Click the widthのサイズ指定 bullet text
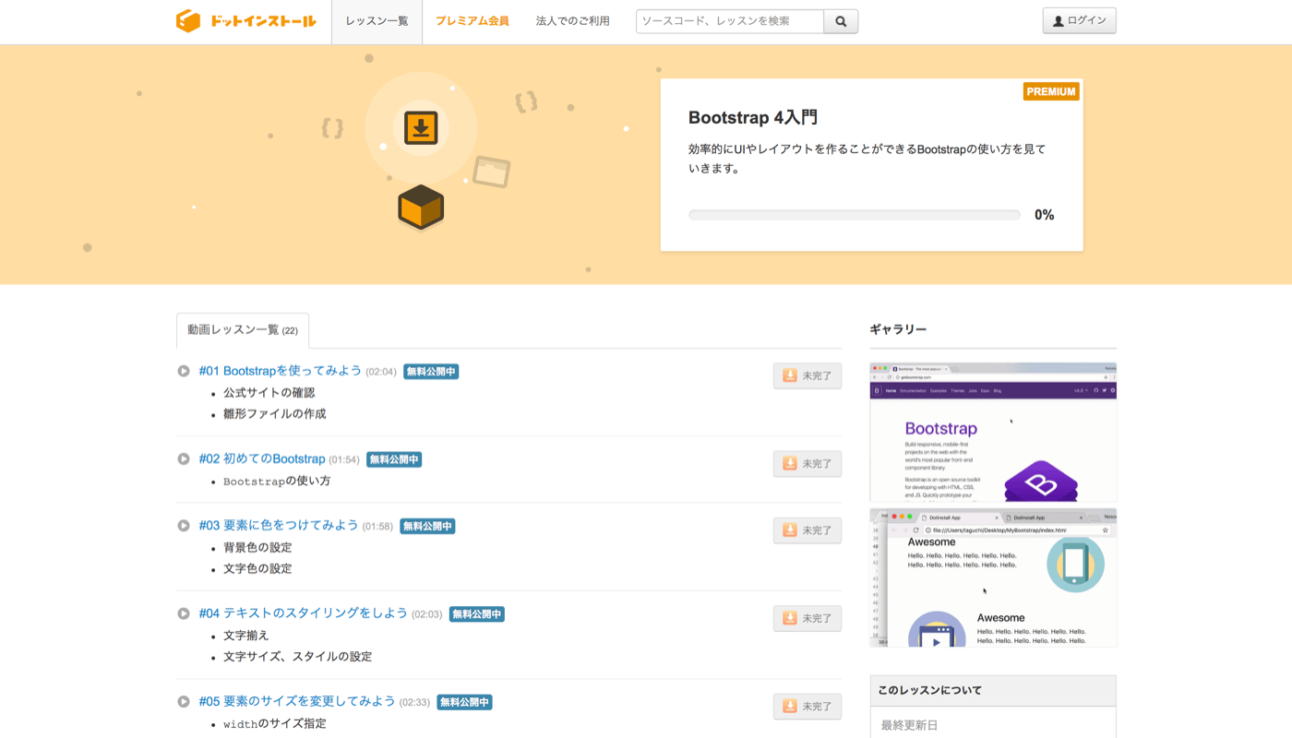Screen dimensions: 1292x738 (x=275, y=723)
